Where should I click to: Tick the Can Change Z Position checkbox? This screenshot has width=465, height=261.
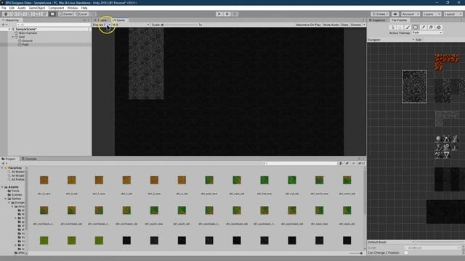(x=406, y=253)
